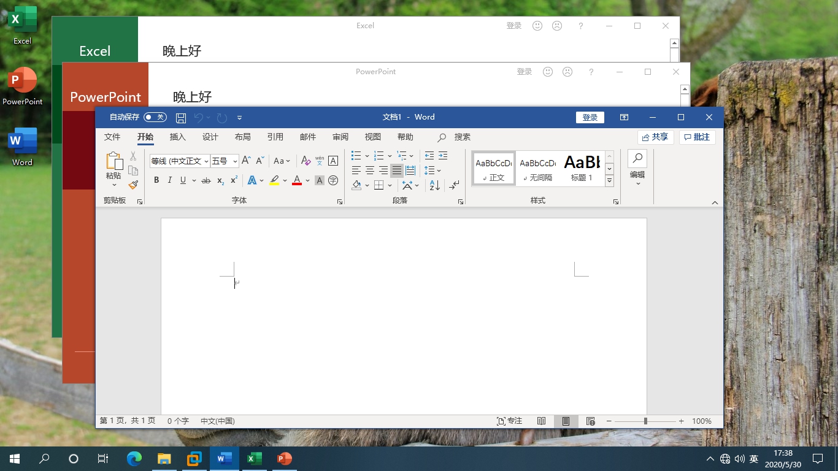838x471 pixels.
Task: Switch to the 视图 (View) tab
Action: pos(372,137)
